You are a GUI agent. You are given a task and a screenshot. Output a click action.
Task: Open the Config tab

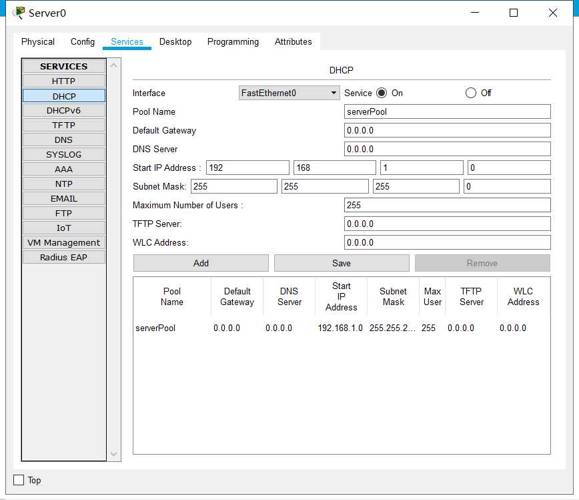(83, 42)
